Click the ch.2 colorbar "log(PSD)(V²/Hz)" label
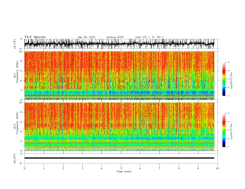Image resolution: width=245 pixels, height=189 pixels. pyautogui.click(x=231, y=132)
